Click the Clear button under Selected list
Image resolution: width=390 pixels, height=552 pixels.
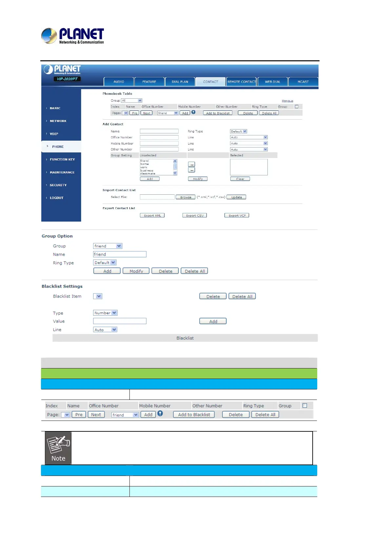(x=240, y=179)
